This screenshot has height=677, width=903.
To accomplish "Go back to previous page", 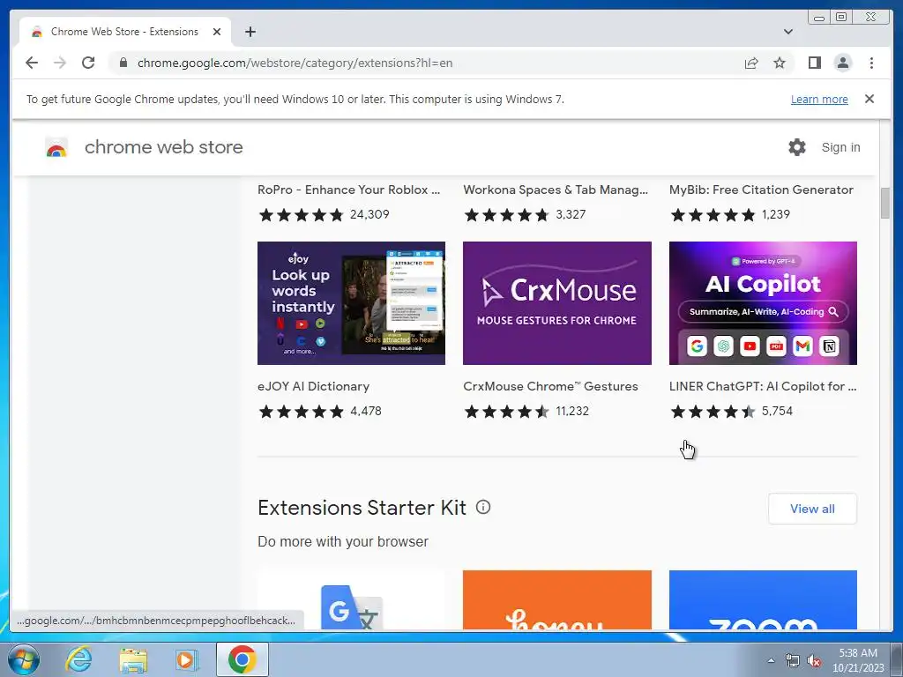I will tap(32, 63).
